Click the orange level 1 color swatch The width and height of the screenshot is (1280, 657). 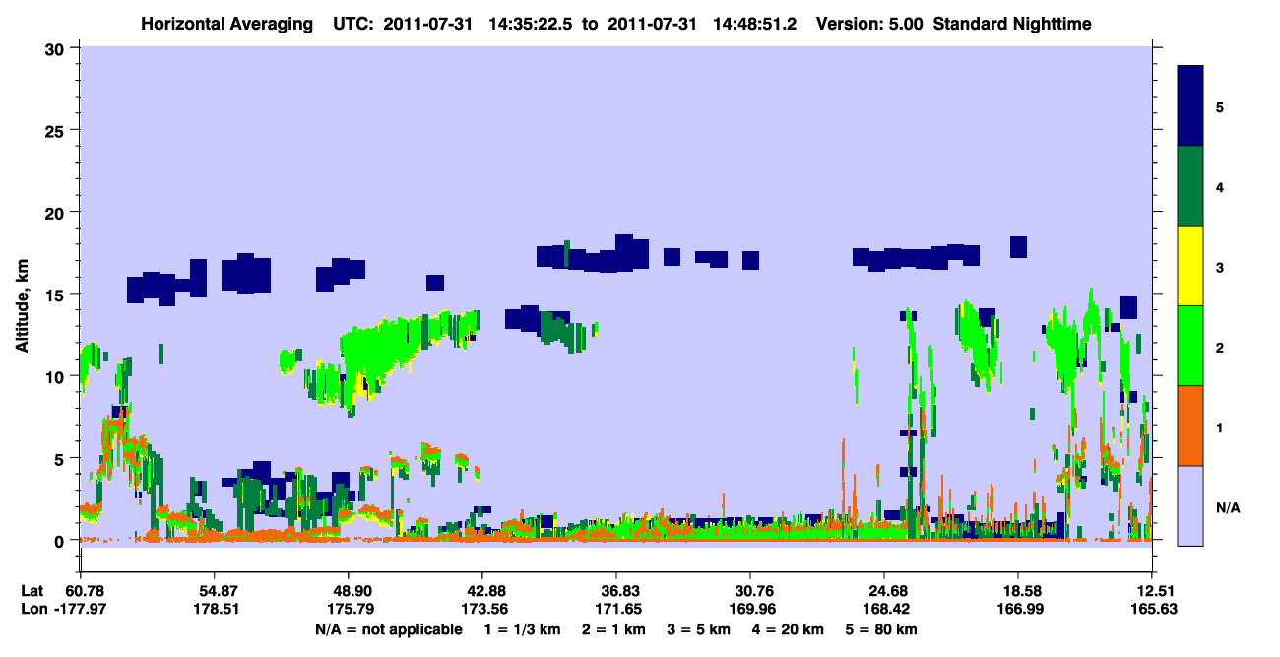click(1190, 426)
